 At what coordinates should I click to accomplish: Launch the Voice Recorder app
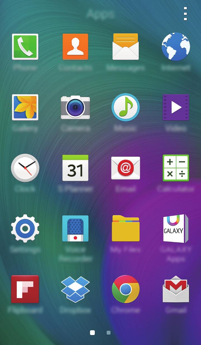75,228
